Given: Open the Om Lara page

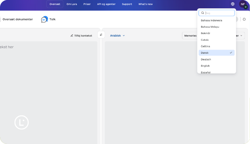Looking at the screenshot, I should (x=72, y=4).
